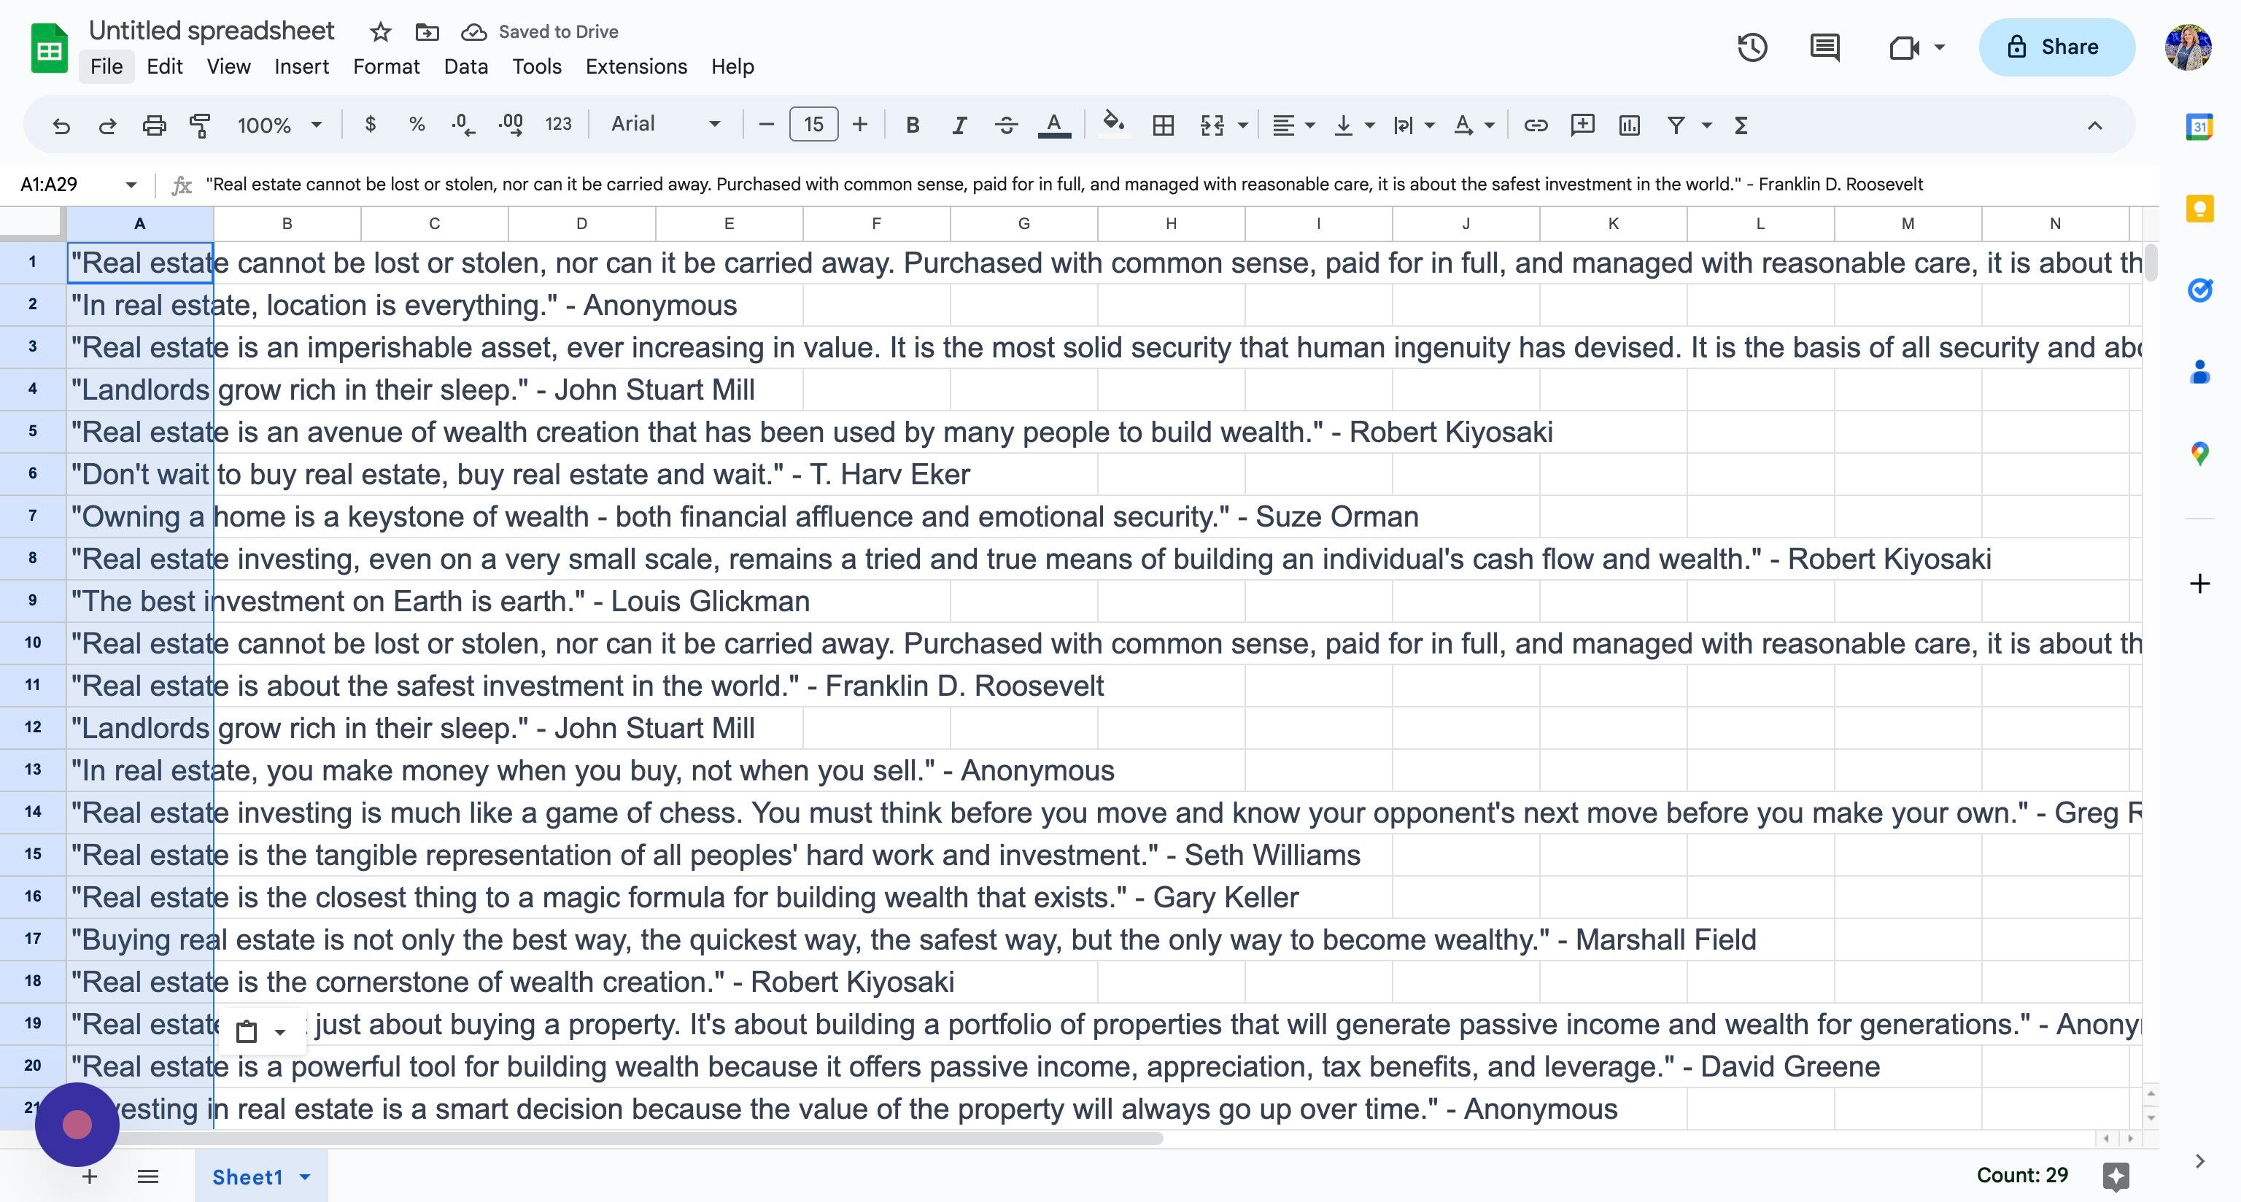This screenshot has width=2241, height=1202.
Task: Click the font size 15 field
Action: click(x=813, y=125)
